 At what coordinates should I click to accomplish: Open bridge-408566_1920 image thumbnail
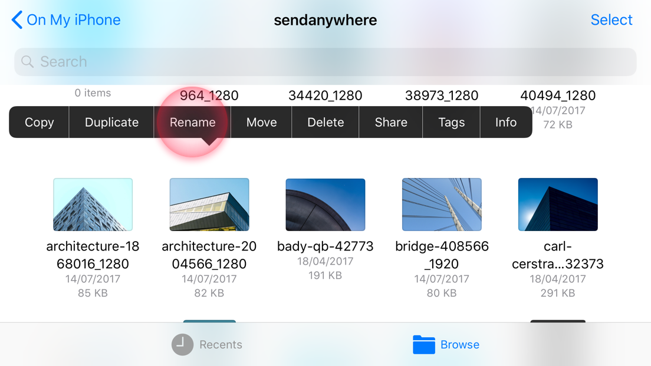442,205
